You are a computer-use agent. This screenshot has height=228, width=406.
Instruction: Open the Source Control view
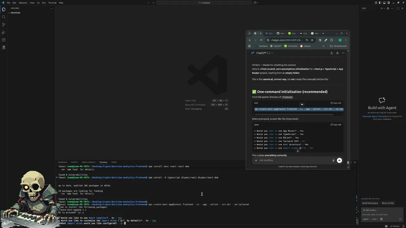[x=4, y=24]
